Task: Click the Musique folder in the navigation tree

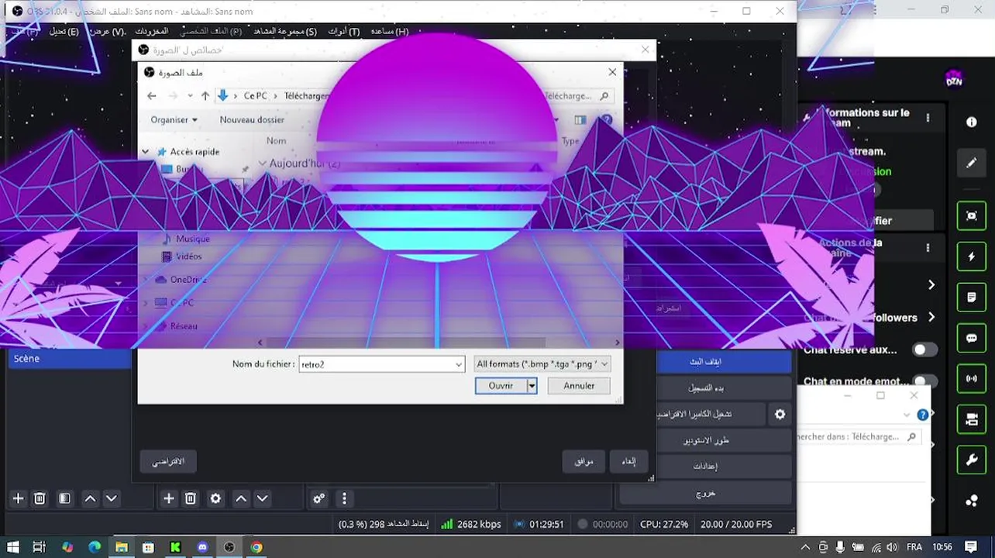Action: click(x=192, y=239)
